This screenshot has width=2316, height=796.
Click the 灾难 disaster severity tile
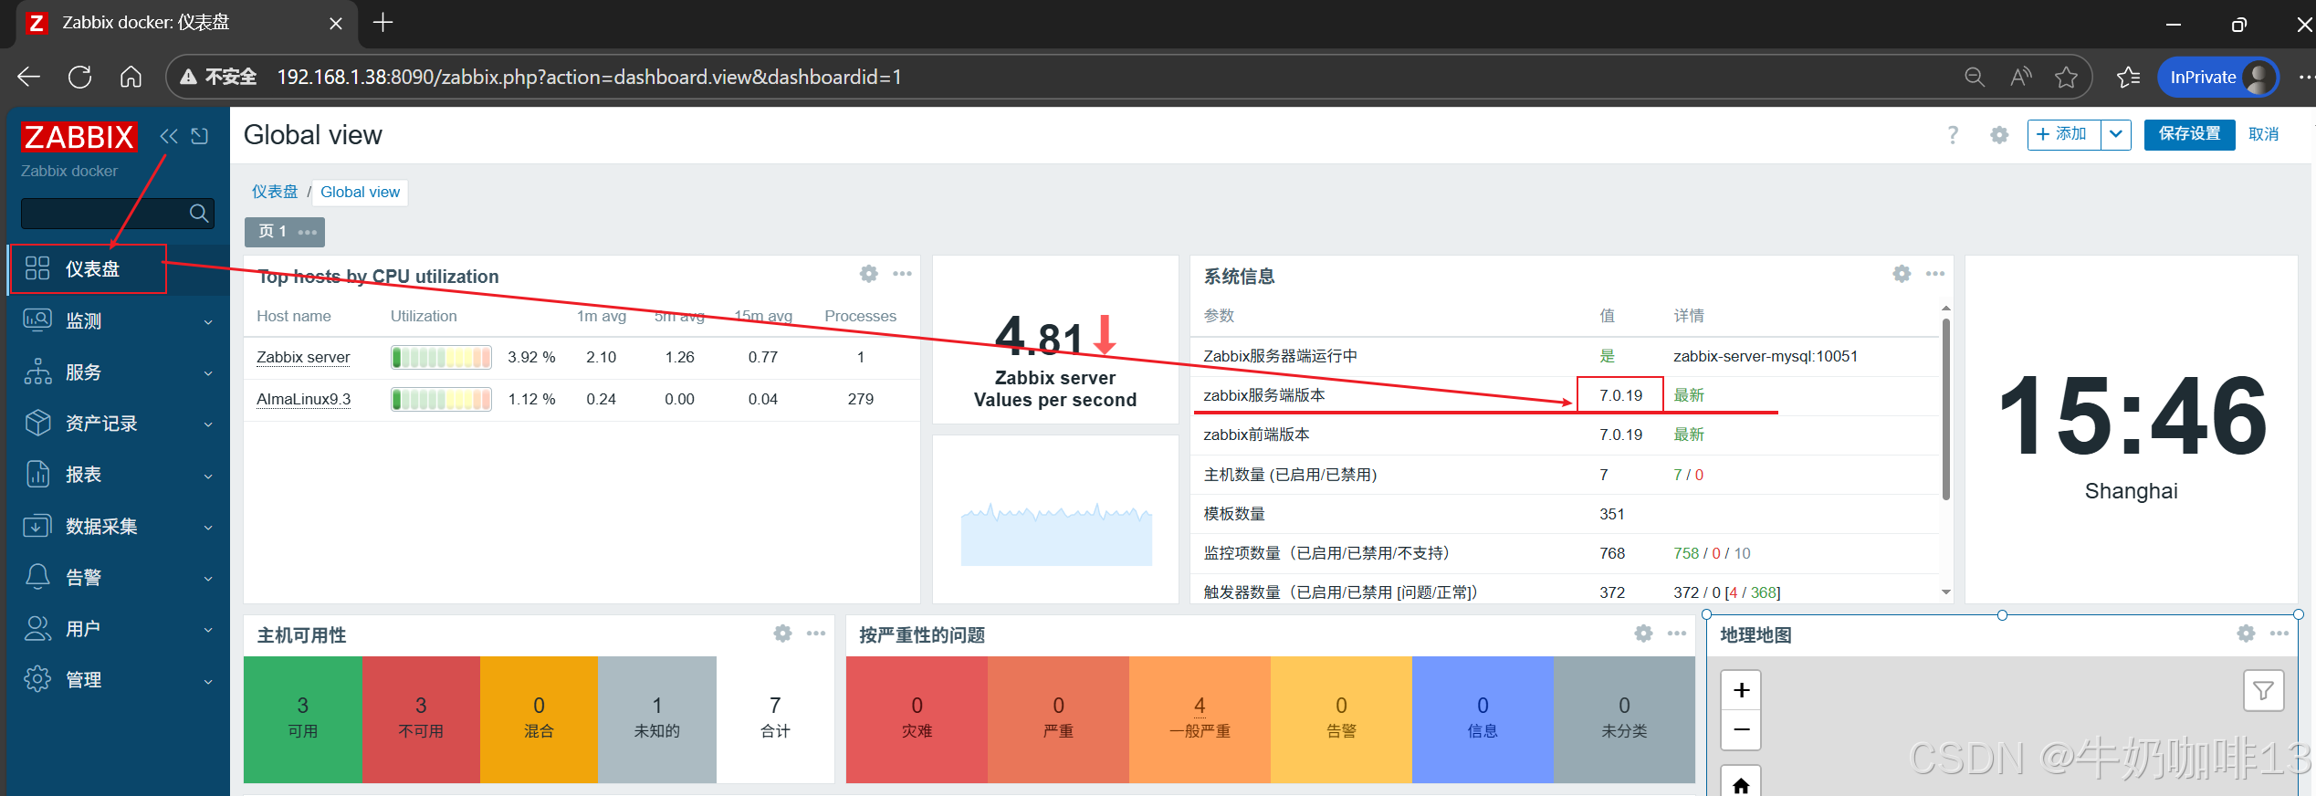(917, 719)
